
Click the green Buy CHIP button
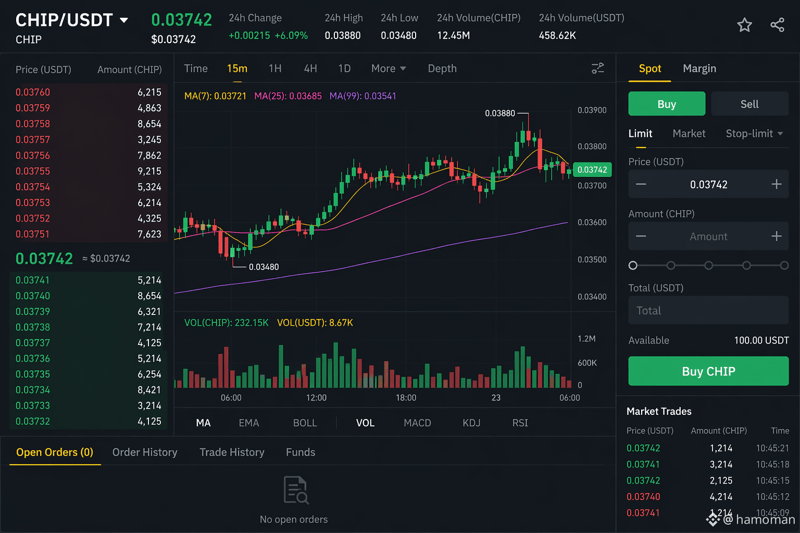point(708,371)
